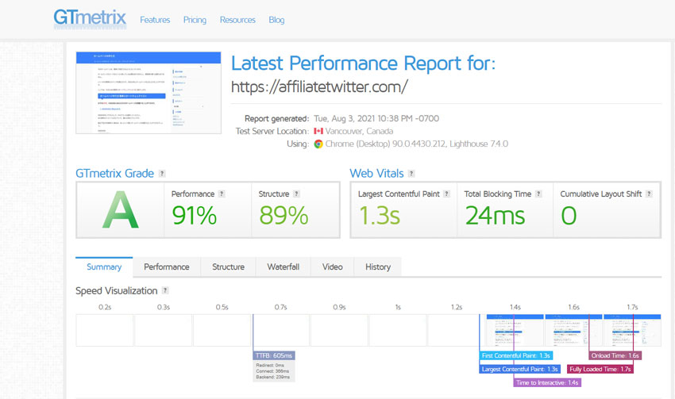The width and height of the screenshot is (675, 399).
Task: Click the 89% structure score
Action: (x=283, y=216)
